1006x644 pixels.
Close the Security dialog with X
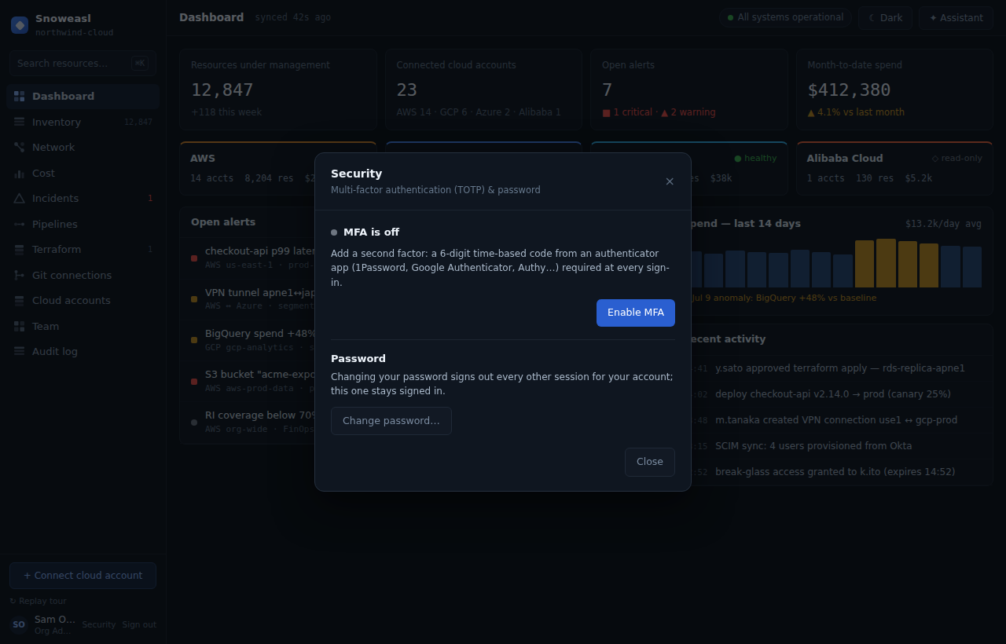tap(670, 181)
